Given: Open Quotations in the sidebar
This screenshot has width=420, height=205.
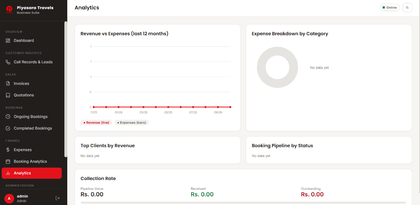Looking at the screenshot, I should (x=32, y=95).
